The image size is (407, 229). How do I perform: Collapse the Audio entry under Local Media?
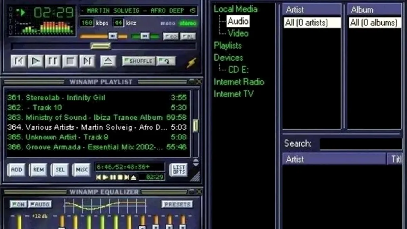click(x=238, y=21)
